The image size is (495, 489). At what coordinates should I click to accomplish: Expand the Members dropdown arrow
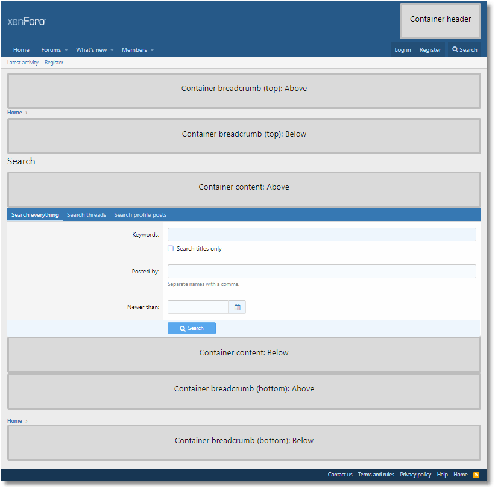(x=152, y=50)
